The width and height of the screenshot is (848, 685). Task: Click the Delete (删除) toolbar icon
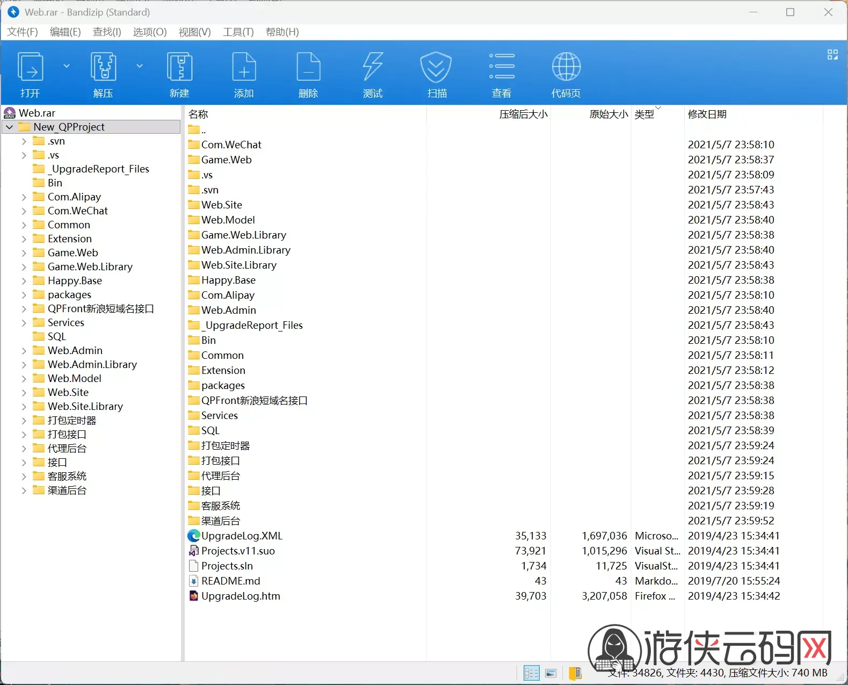pos(308,75)
